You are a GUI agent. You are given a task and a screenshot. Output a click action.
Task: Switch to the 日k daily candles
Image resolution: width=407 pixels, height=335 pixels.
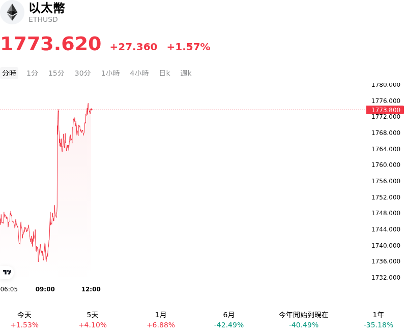pyautogui.click(x=164, y=73)
